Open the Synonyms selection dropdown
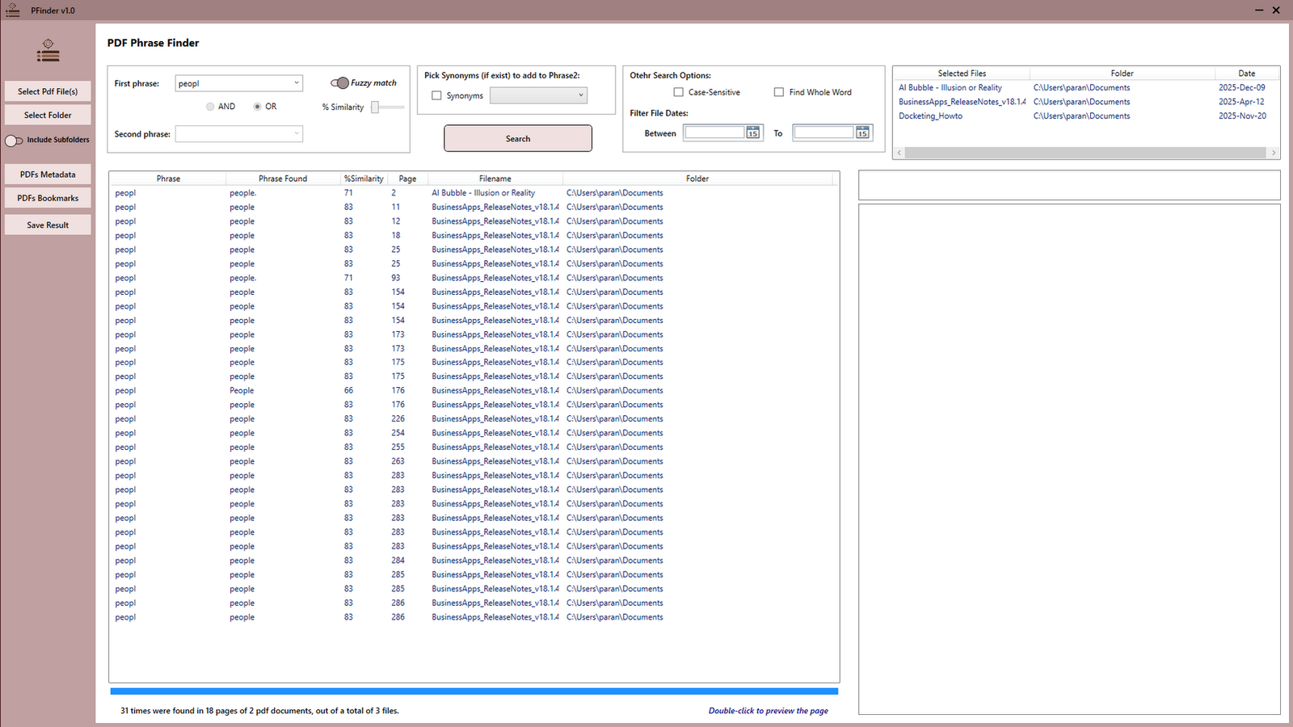 pyautogui.click(x=579, y=95)
